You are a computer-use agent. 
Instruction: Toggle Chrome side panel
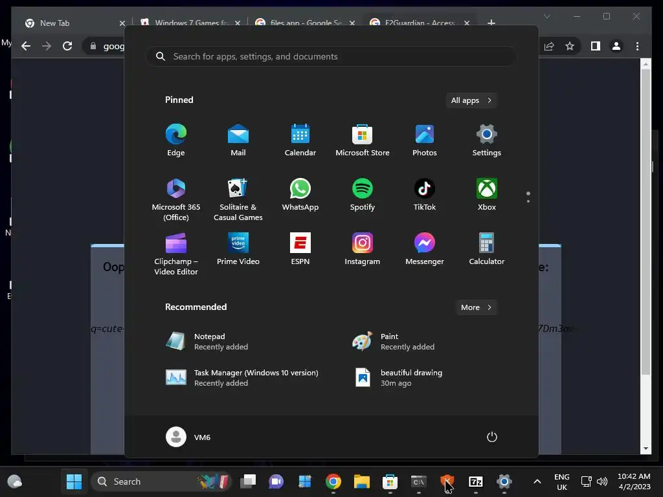[x=596, y=46]
